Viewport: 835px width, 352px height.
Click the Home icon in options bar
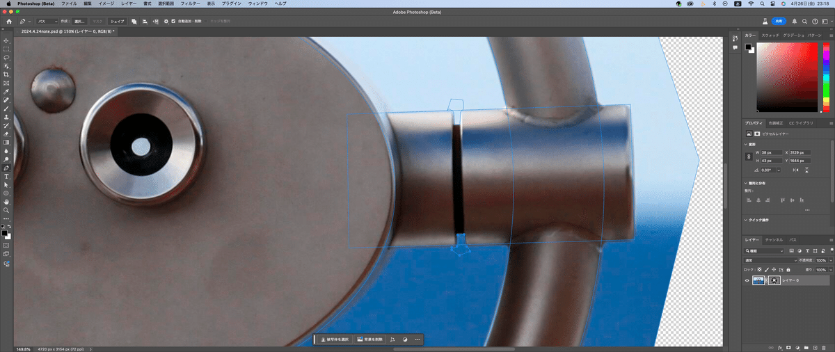point(9,22)
